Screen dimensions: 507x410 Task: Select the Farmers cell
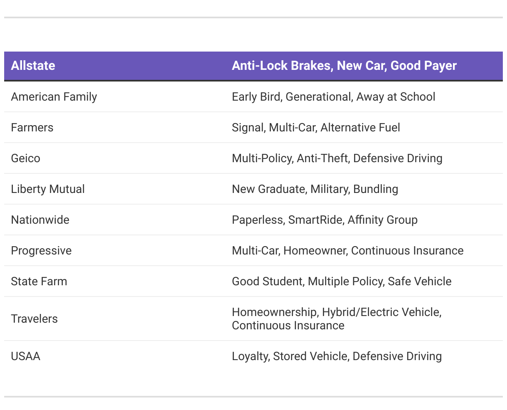(x=32, y=128)
